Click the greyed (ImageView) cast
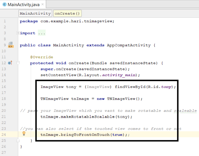199x156 pixels. 98,87
